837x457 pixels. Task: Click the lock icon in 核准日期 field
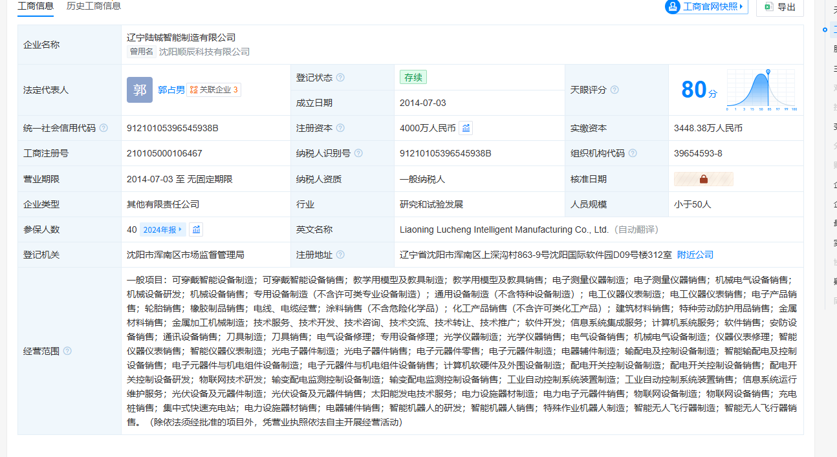point(703,179)
